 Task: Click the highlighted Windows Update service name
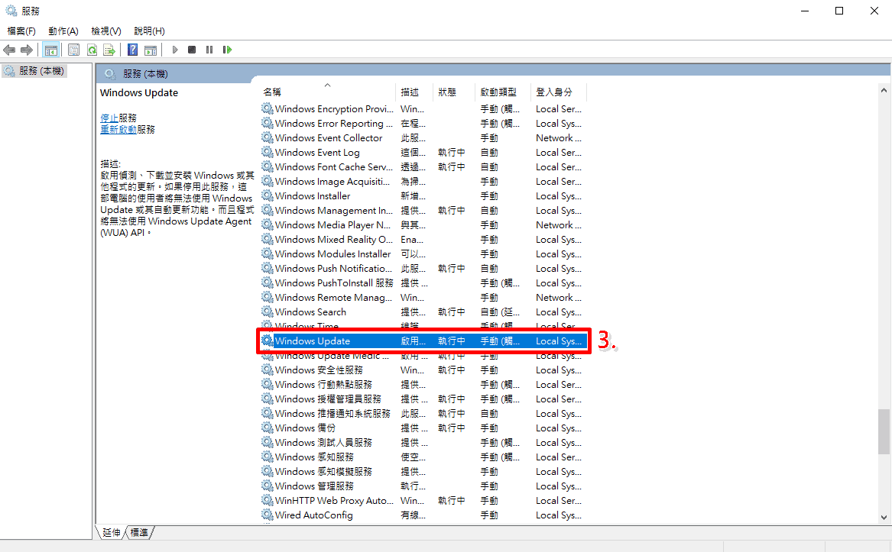(313, 341)
